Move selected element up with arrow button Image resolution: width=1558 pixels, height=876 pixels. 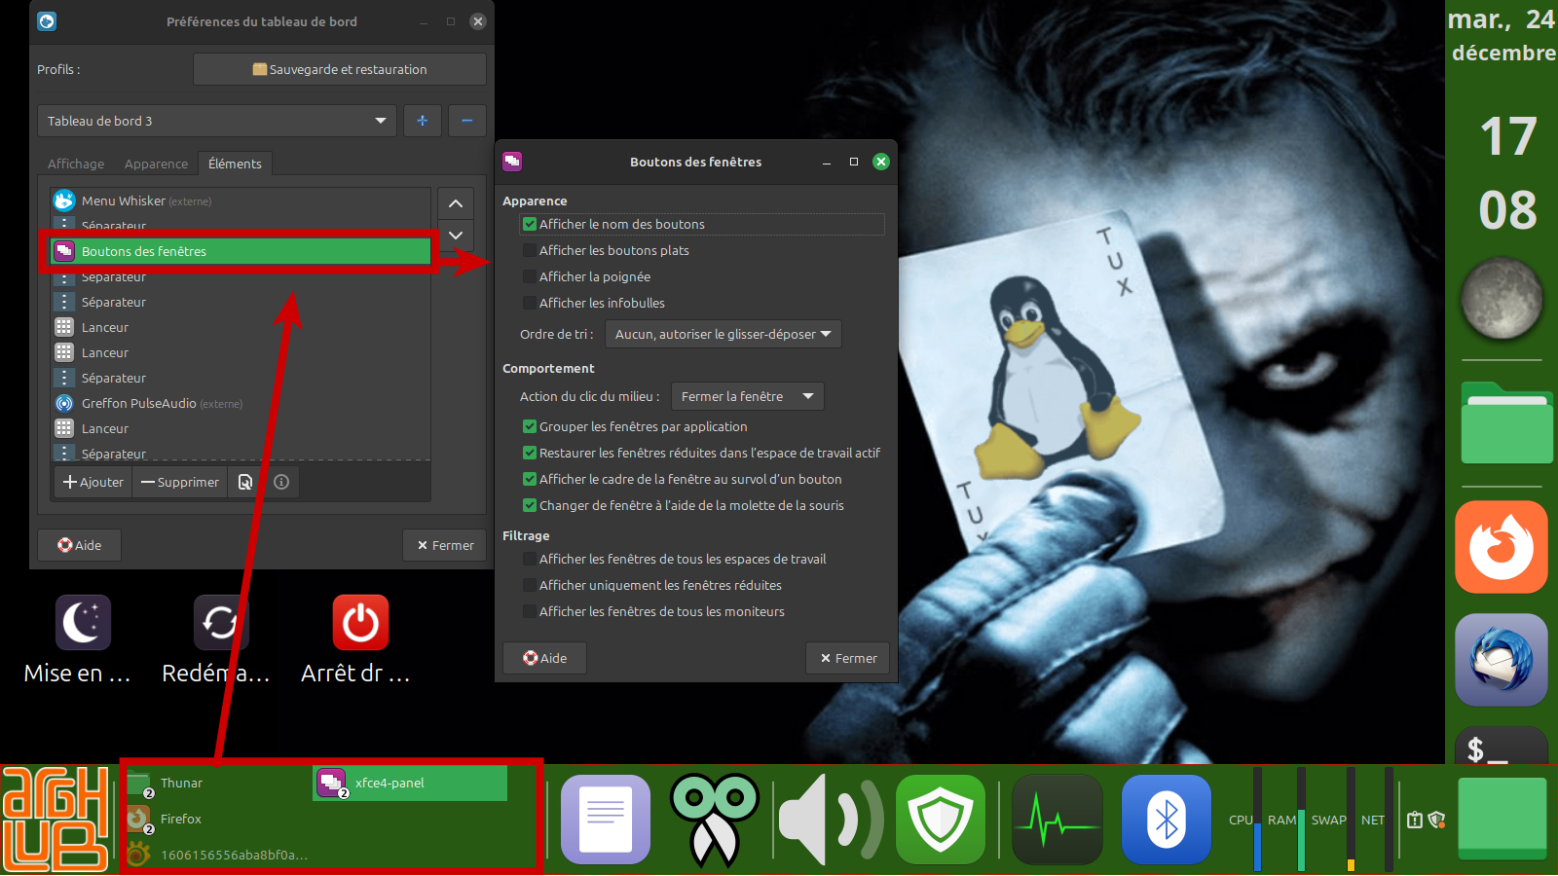[456, 203]
